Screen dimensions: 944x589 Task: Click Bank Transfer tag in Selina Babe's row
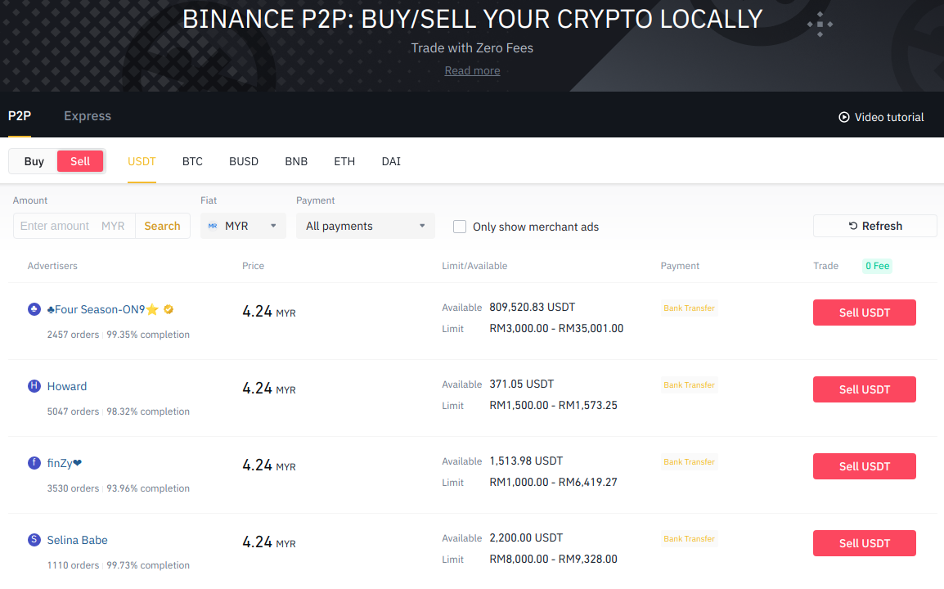point(690,538)
